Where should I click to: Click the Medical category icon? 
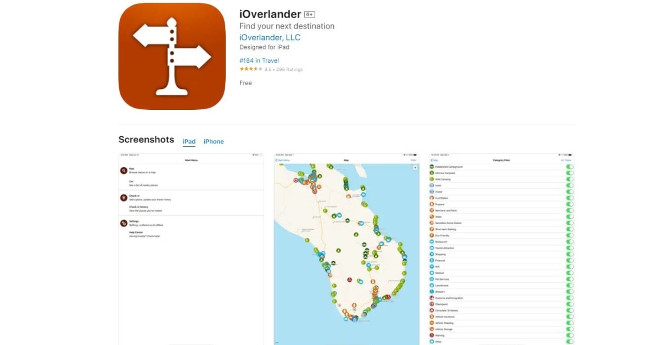pyautogui.click(x=432, y=273)
